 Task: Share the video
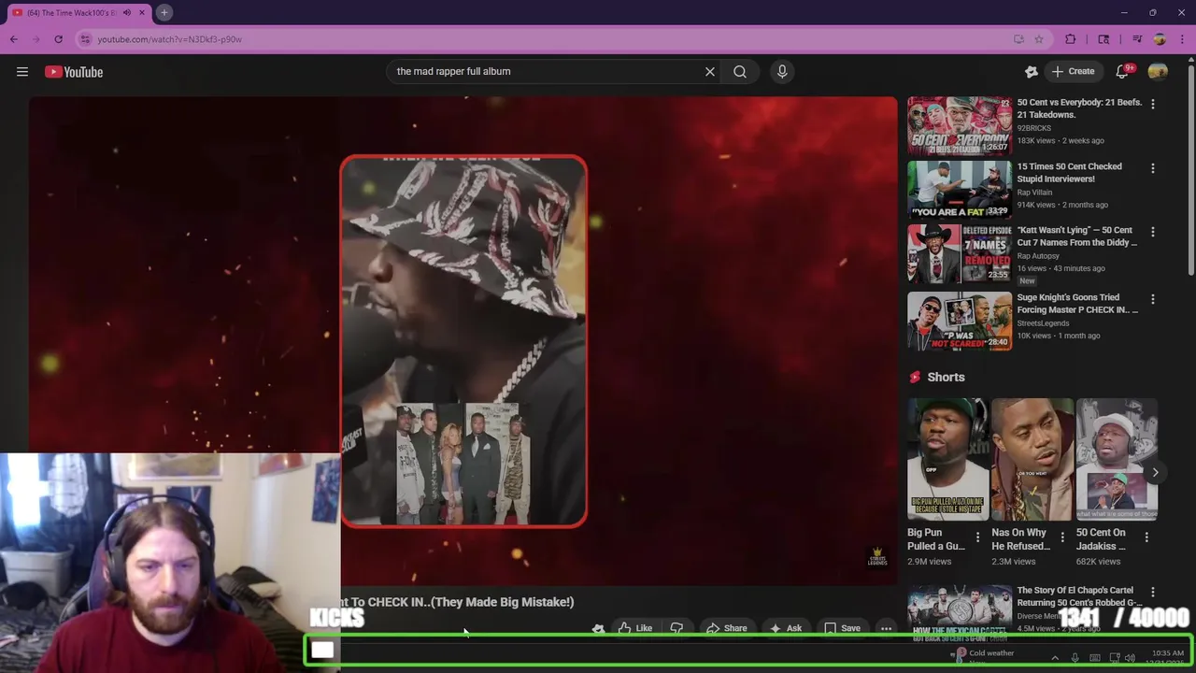pos(726,628)
